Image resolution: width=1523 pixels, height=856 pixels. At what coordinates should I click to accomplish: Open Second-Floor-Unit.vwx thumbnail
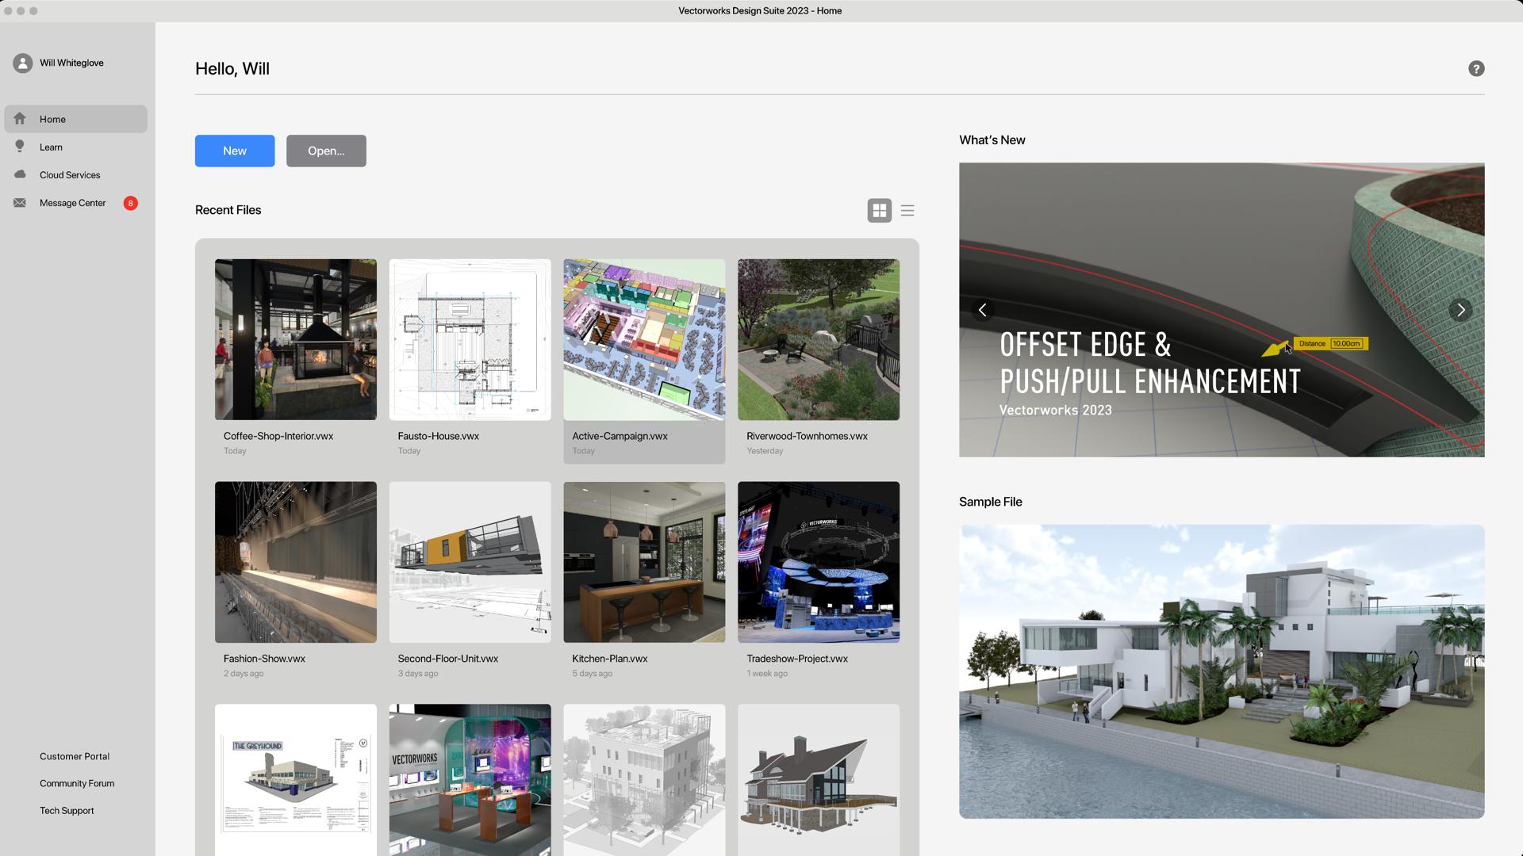point(470,562)
